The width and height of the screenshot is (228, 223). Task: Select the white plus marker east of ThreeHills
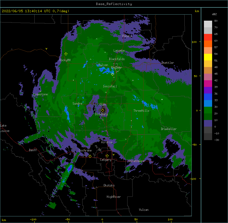tap(162, 99)
